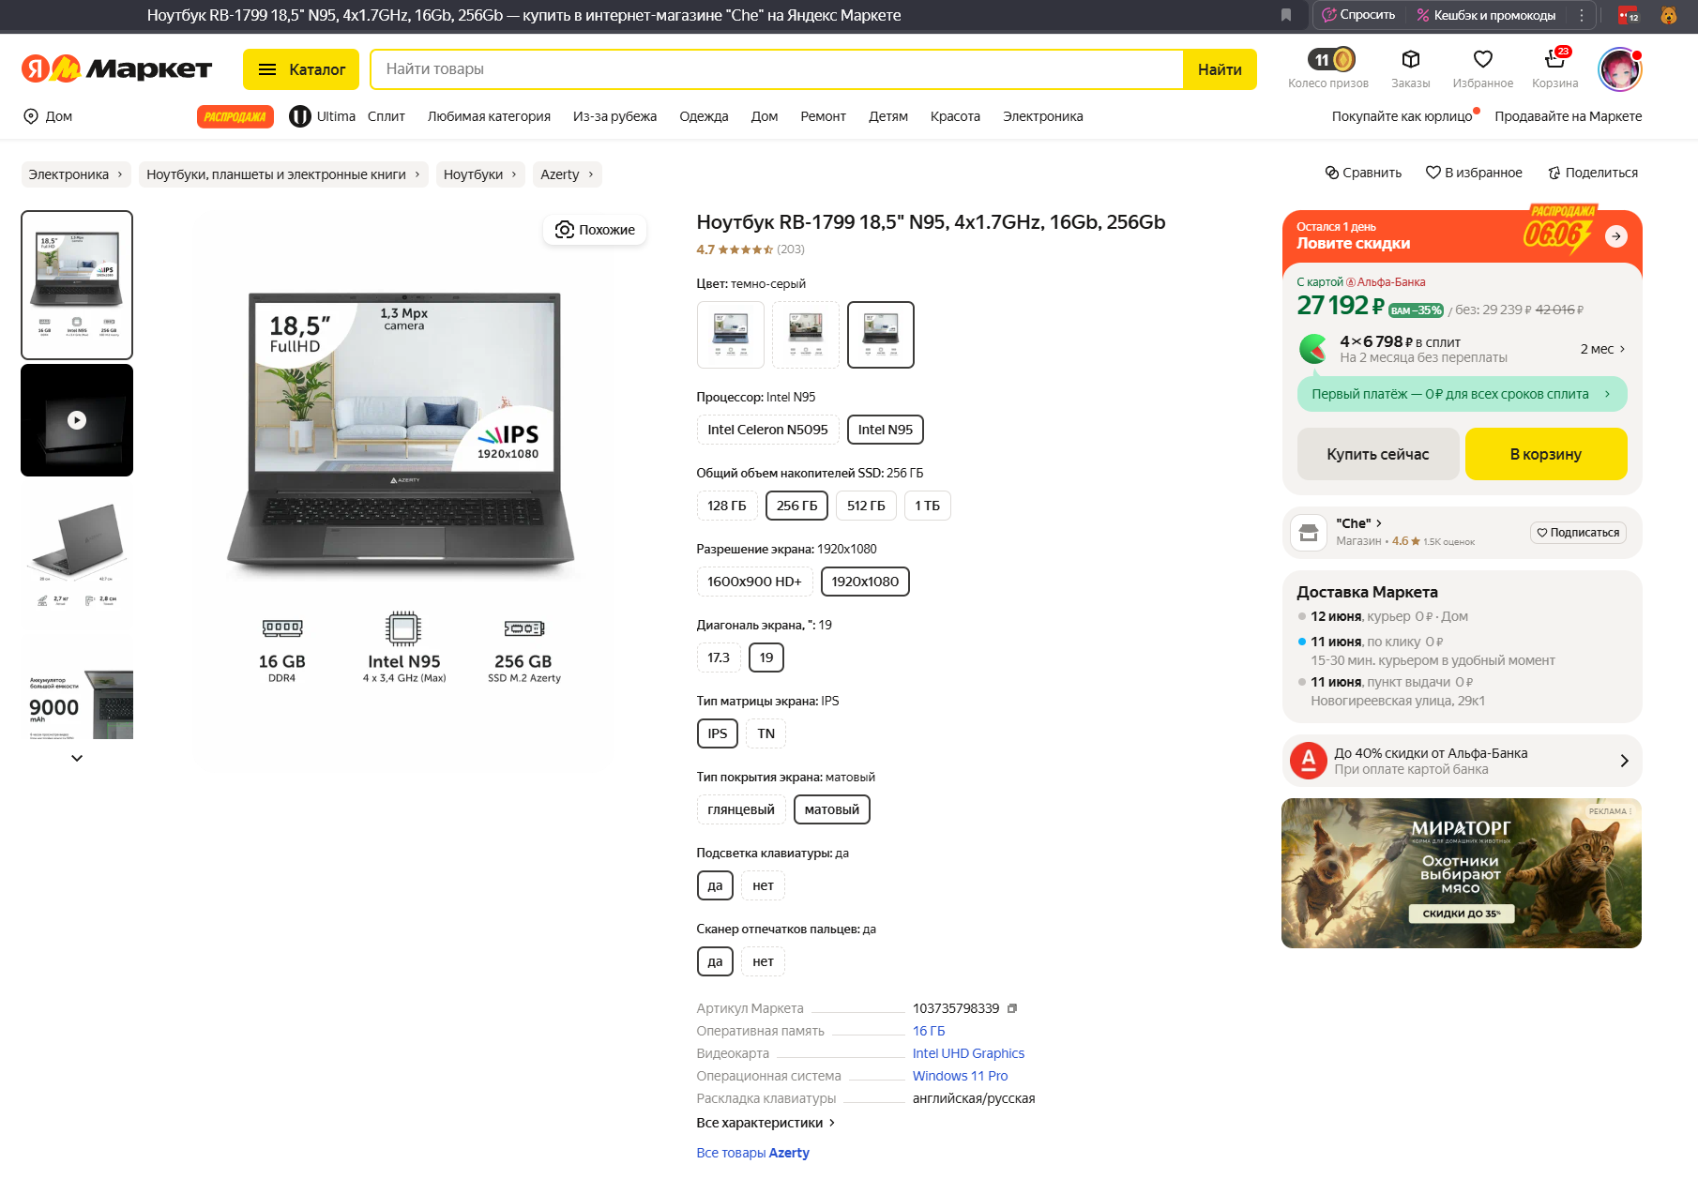Screen dimensions: 1698x1179
Task: Select the first laptop color swatch
Action: (x=730, y=335)
